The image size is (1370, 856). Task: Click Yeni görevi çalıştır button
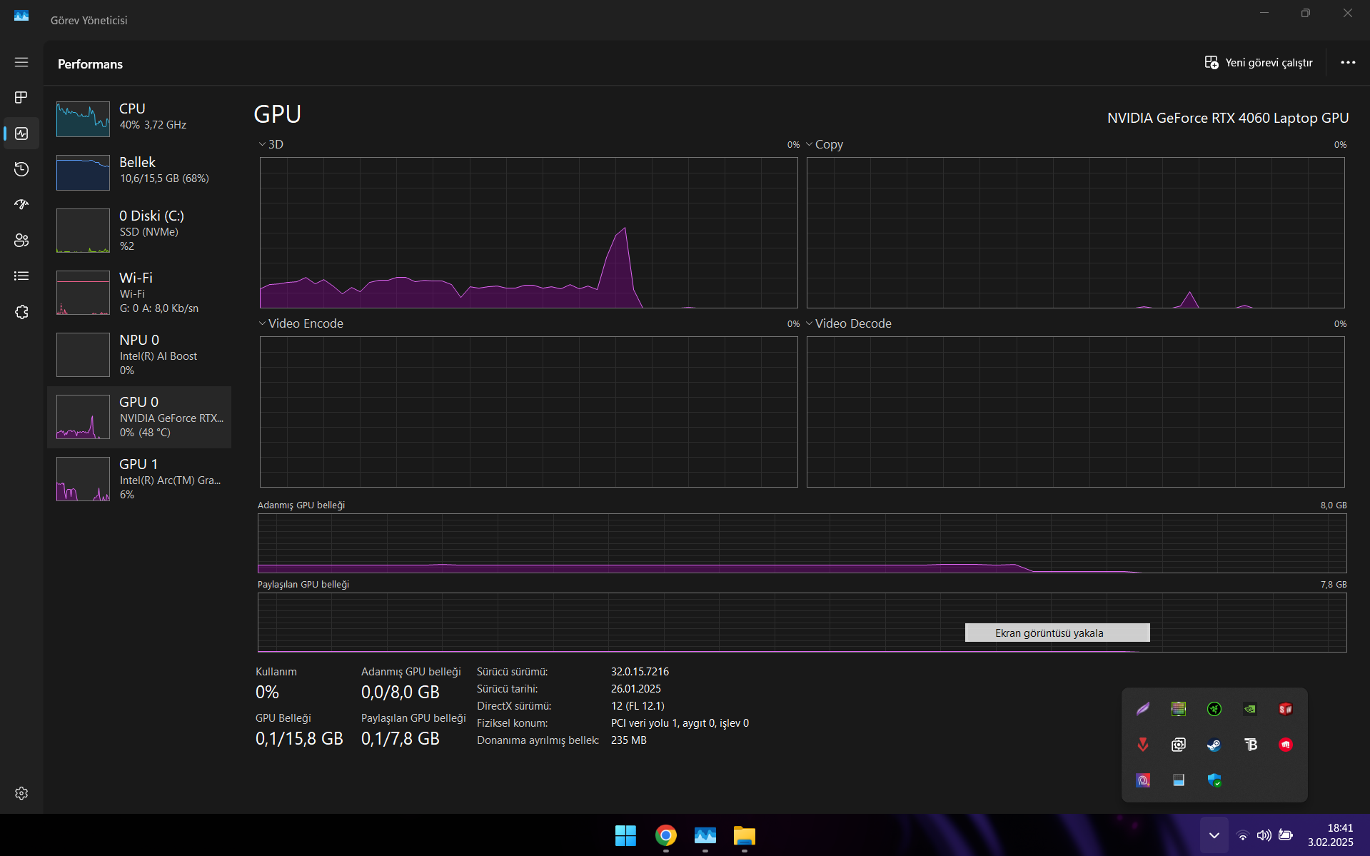[x=1259, y=63]
